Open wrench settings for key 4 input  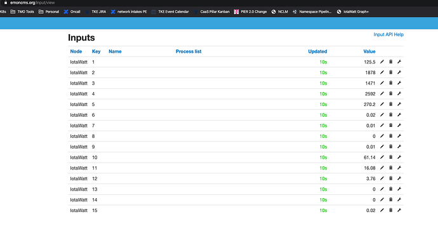tap(399, 93)
